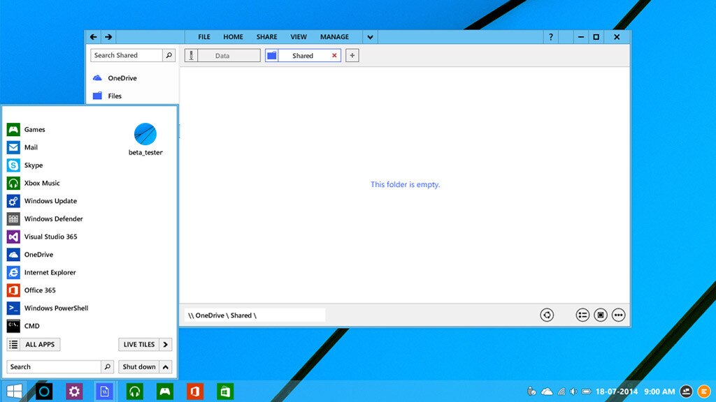The width and height of the screenshot is (716, 402).
Task: Click the battery tray icon
Action: click(587, 392)
